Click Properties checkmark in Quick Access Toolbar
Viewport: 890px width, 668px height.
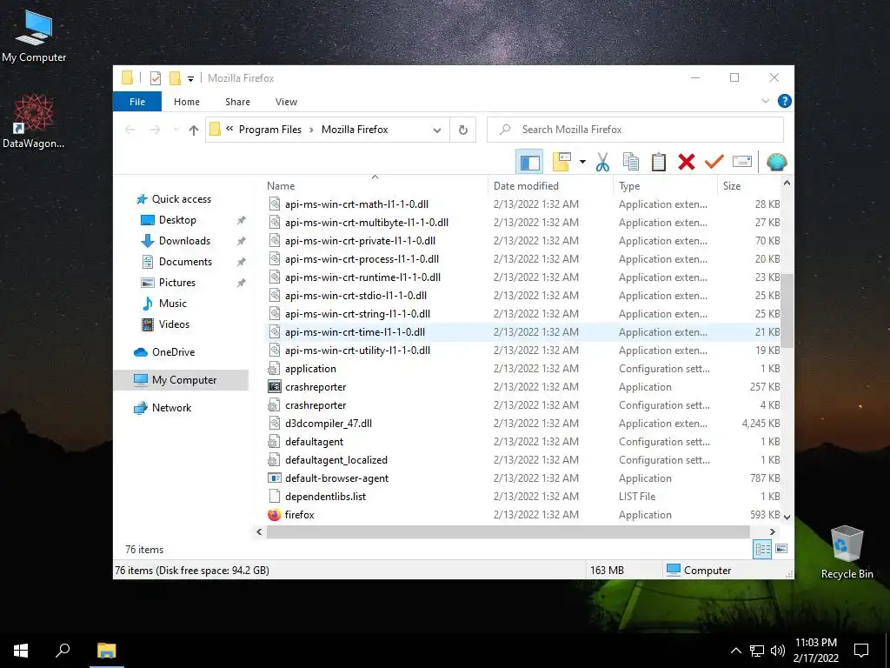click(156, 77)
